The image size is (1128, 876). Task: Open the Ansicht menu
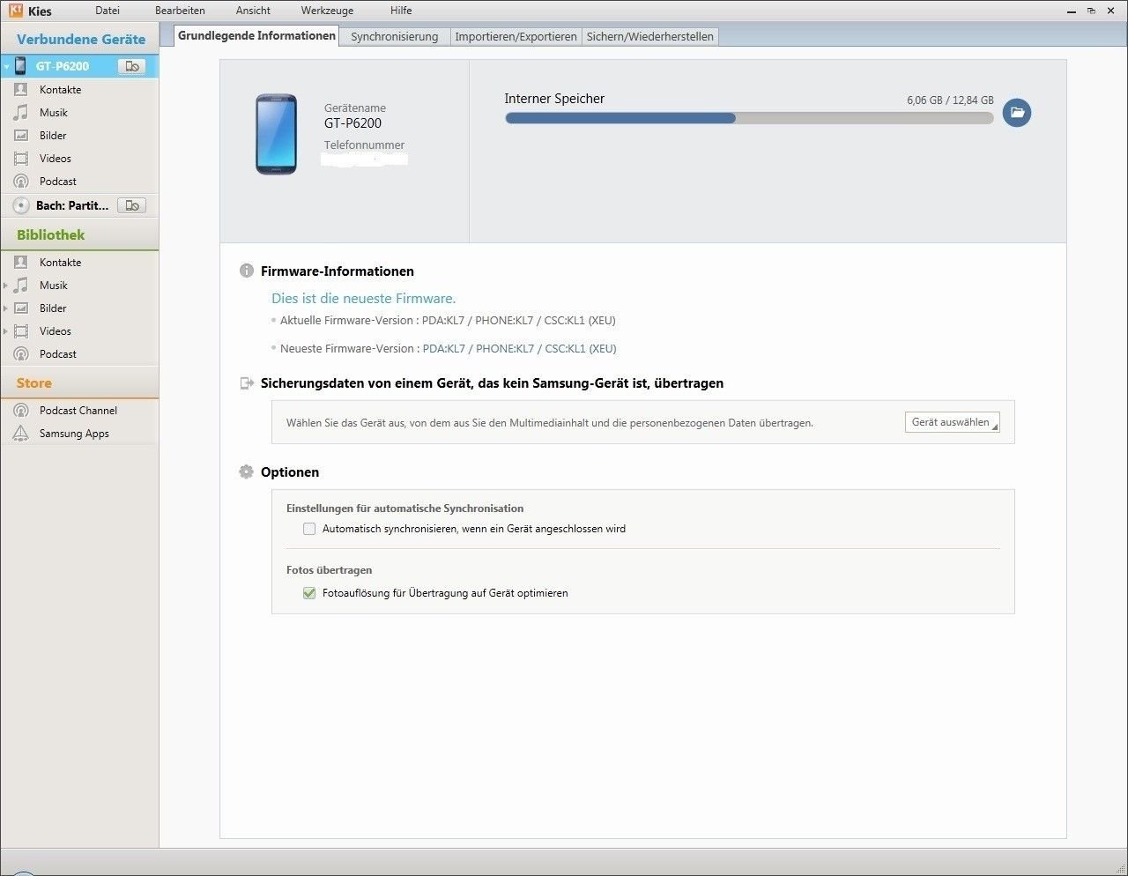tap(253, 11)
